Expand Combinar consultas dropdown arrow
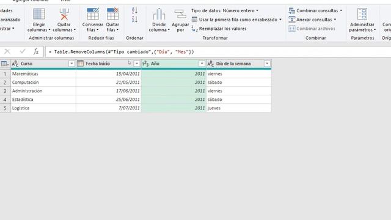Screen dimensions: 391x220 [341, 11]
